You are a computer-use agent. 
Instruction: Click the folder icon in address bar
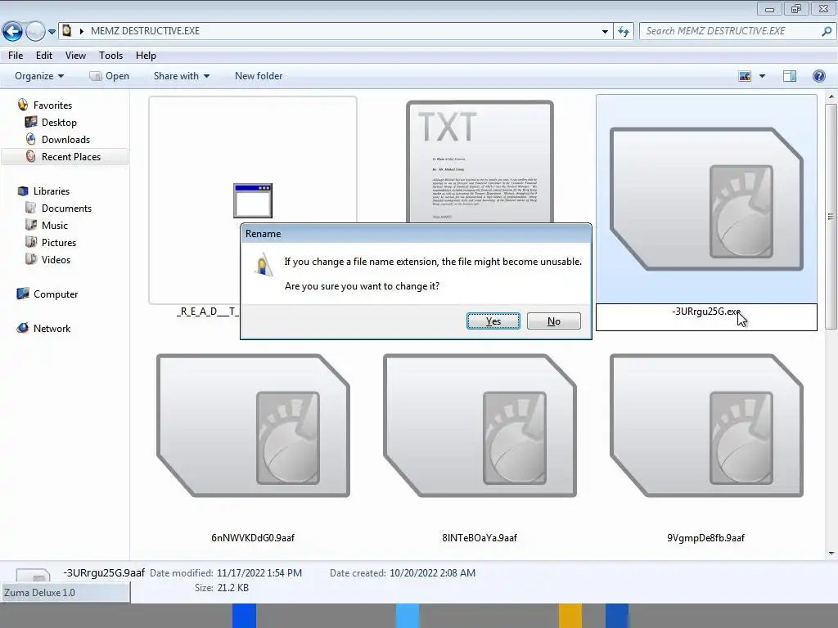tap(67, 30)
